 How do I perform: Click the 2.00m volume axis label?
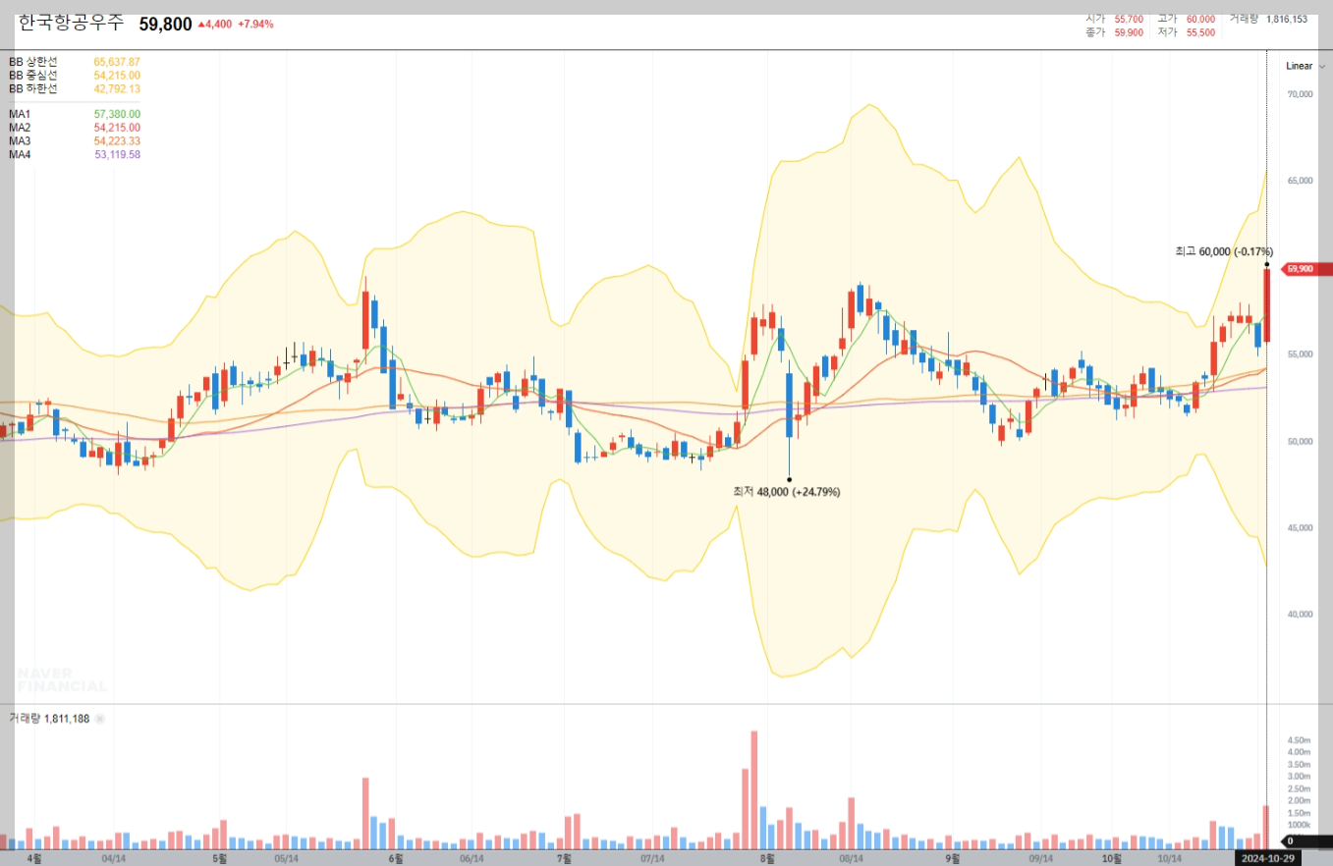[x=1298, y=801]
